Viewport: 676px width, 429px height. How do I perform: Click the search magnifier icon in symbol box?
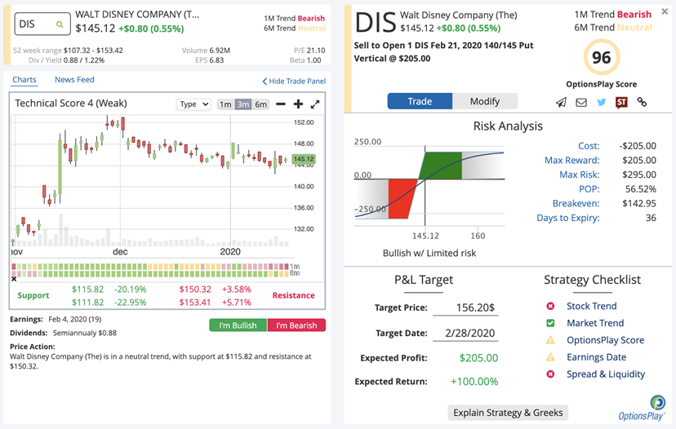coord(60,24)
